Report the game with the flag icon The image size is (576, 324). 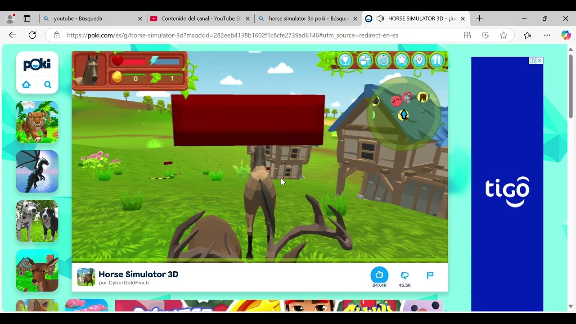pyautogui.click(x=430, y=275)
